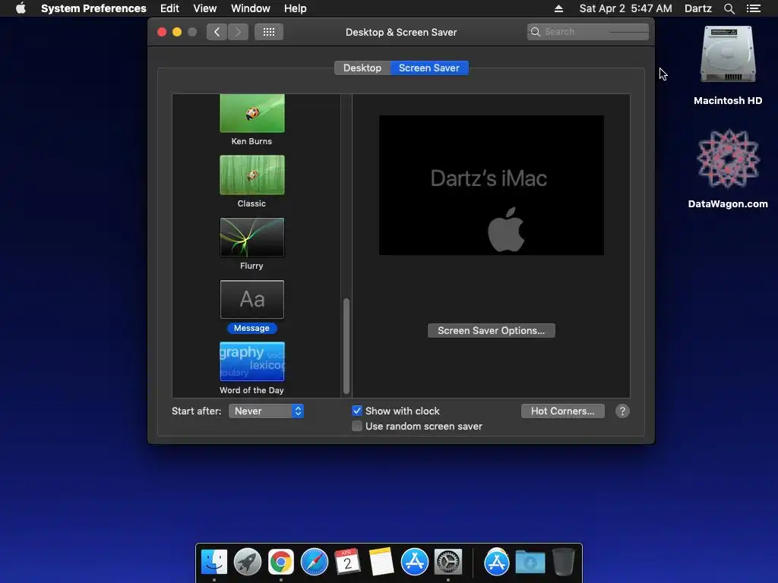The height and width of the screenshot is (583, 778).
Task: Open App Store beside Notes in the Dock
Action: (414, 563)
